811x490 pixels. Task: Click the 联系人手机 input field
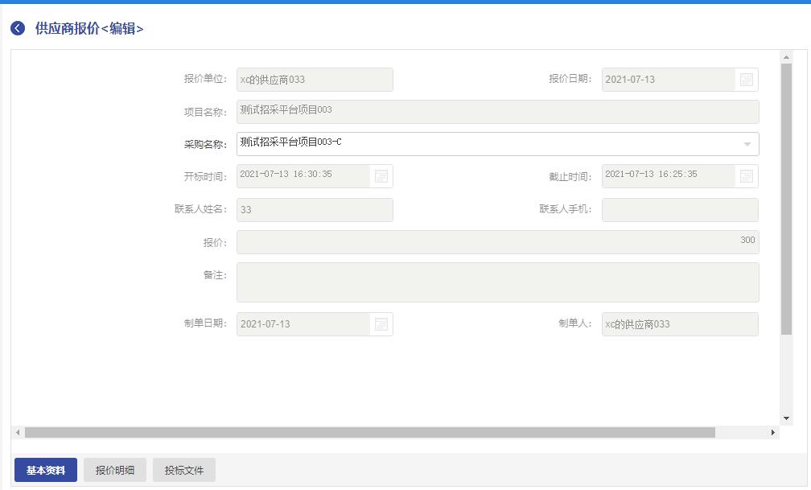[x=680, y=210]
